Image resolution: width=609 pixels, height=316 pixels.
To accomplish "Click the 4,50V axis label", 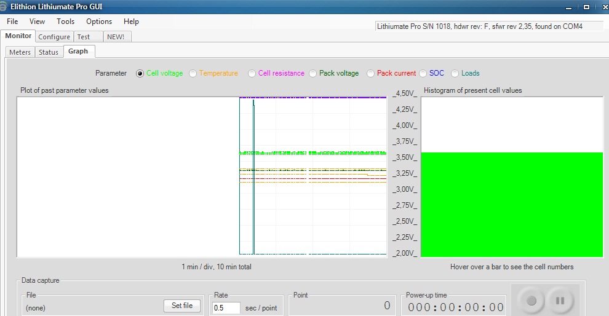I will coord(405,93).
